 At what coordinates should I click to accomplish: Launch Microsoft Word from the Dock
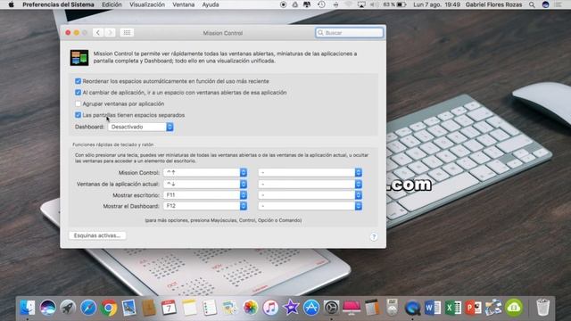coord(433,308)
